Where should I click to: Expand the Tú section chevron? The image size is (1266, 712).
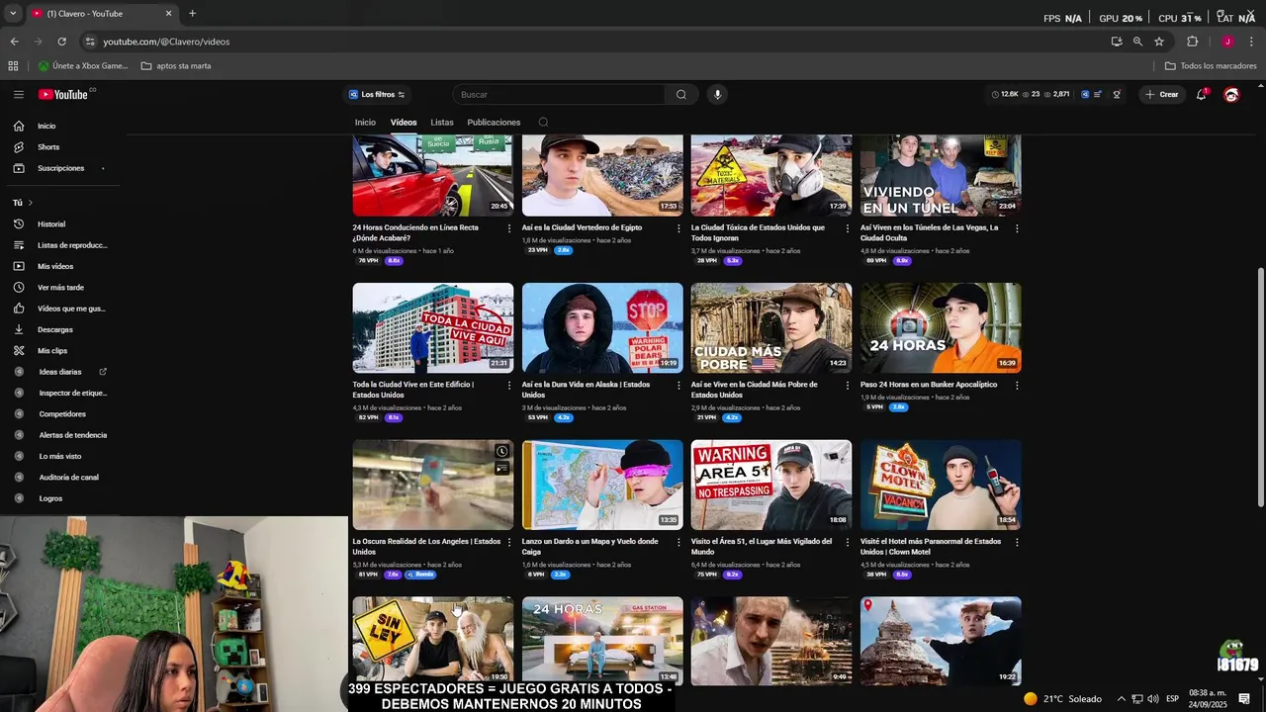pyautogui.click(x=30, y=203)
